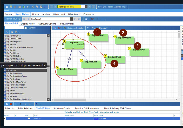The height and width of the screenshot is (128, 183).
Task: Open the Tools menu
Action: (110, 7)
